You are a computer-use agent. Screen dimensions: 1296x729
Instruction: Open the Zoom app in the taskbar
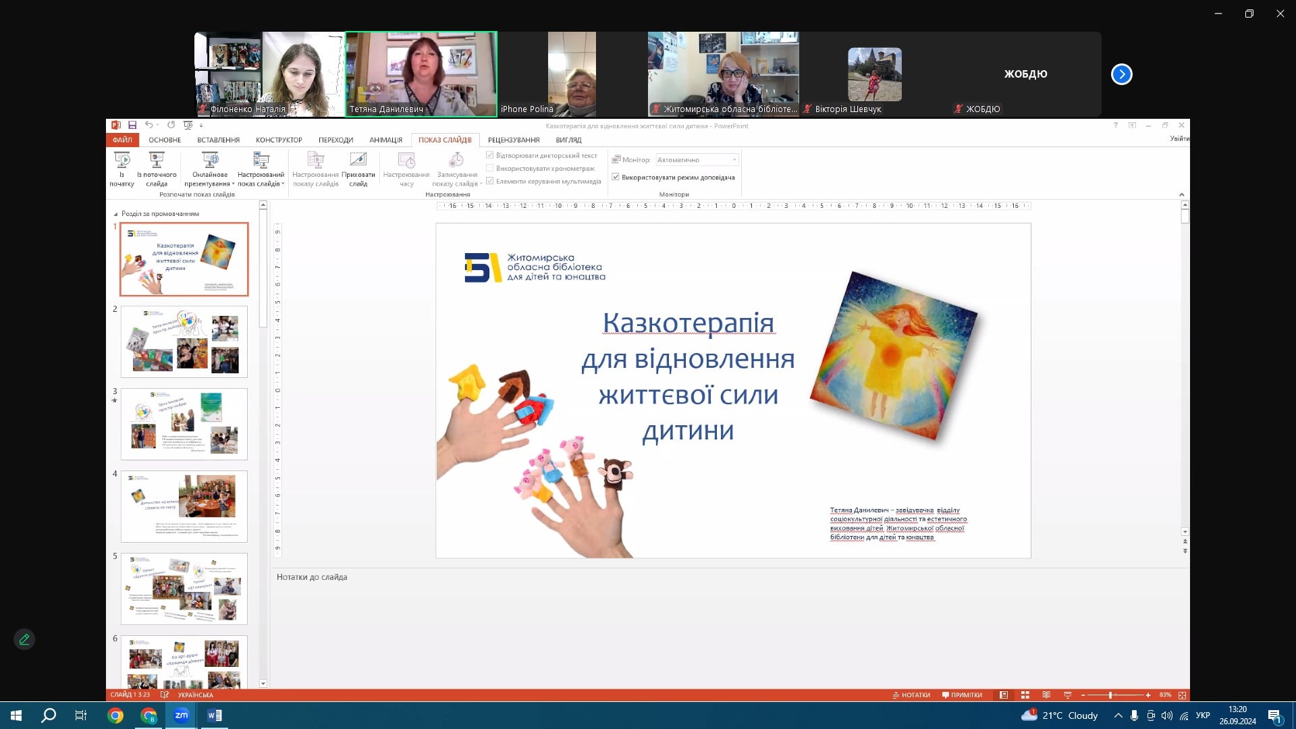click(x=181, y=715)
